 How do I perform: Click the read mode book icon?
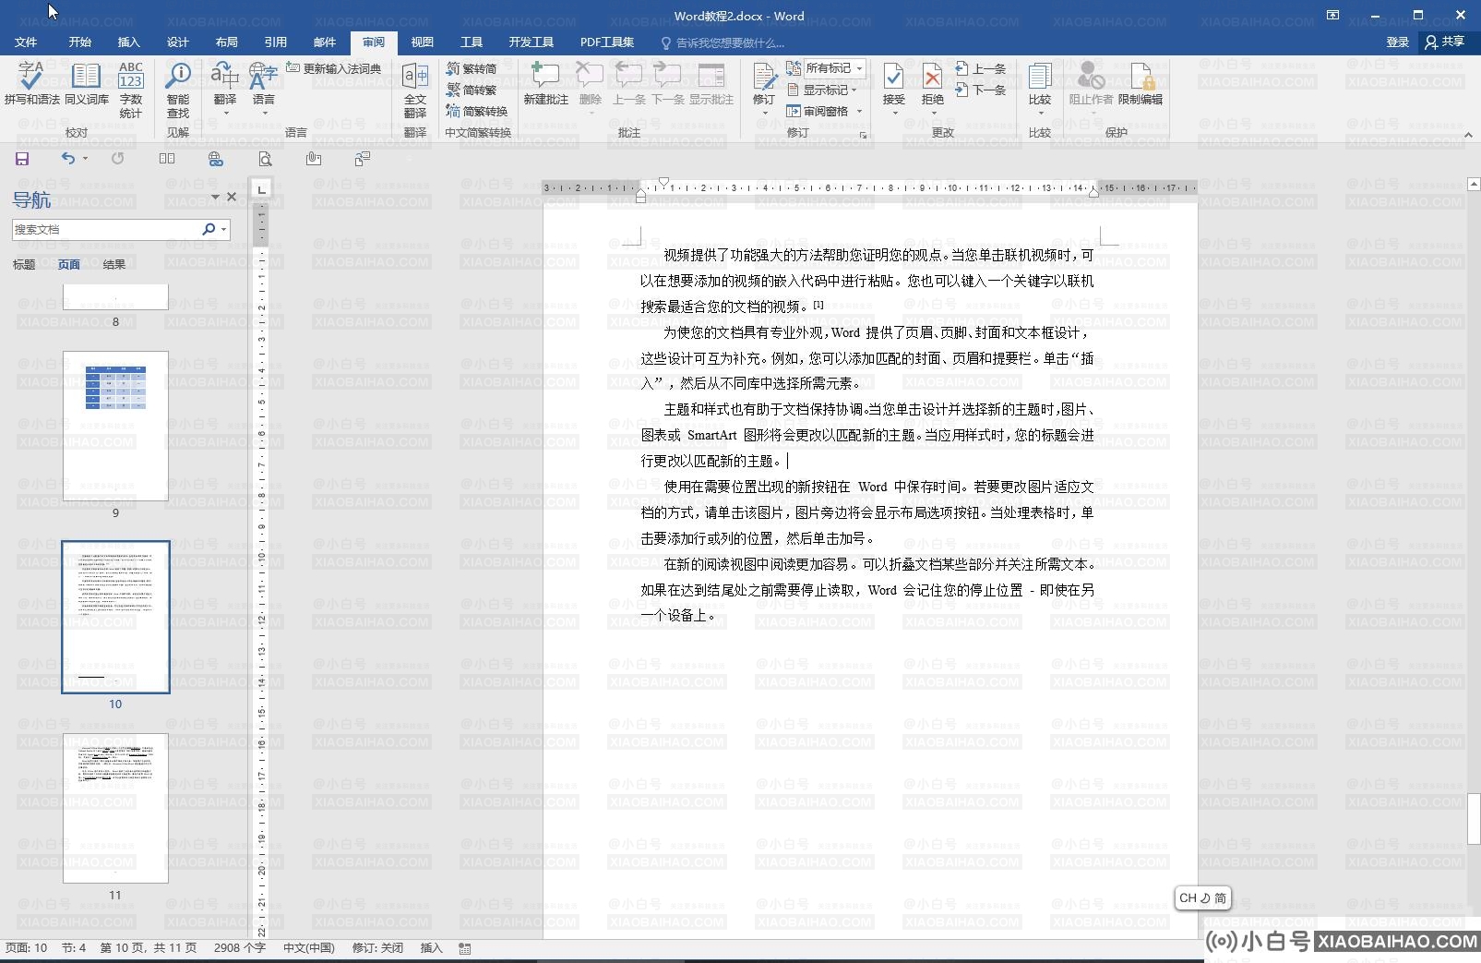(x=167, y=159)
